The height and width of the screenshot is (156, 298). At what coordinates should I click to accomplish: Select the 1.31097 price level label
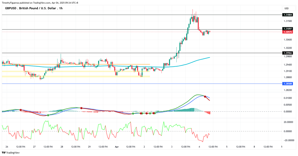point(288,29)
